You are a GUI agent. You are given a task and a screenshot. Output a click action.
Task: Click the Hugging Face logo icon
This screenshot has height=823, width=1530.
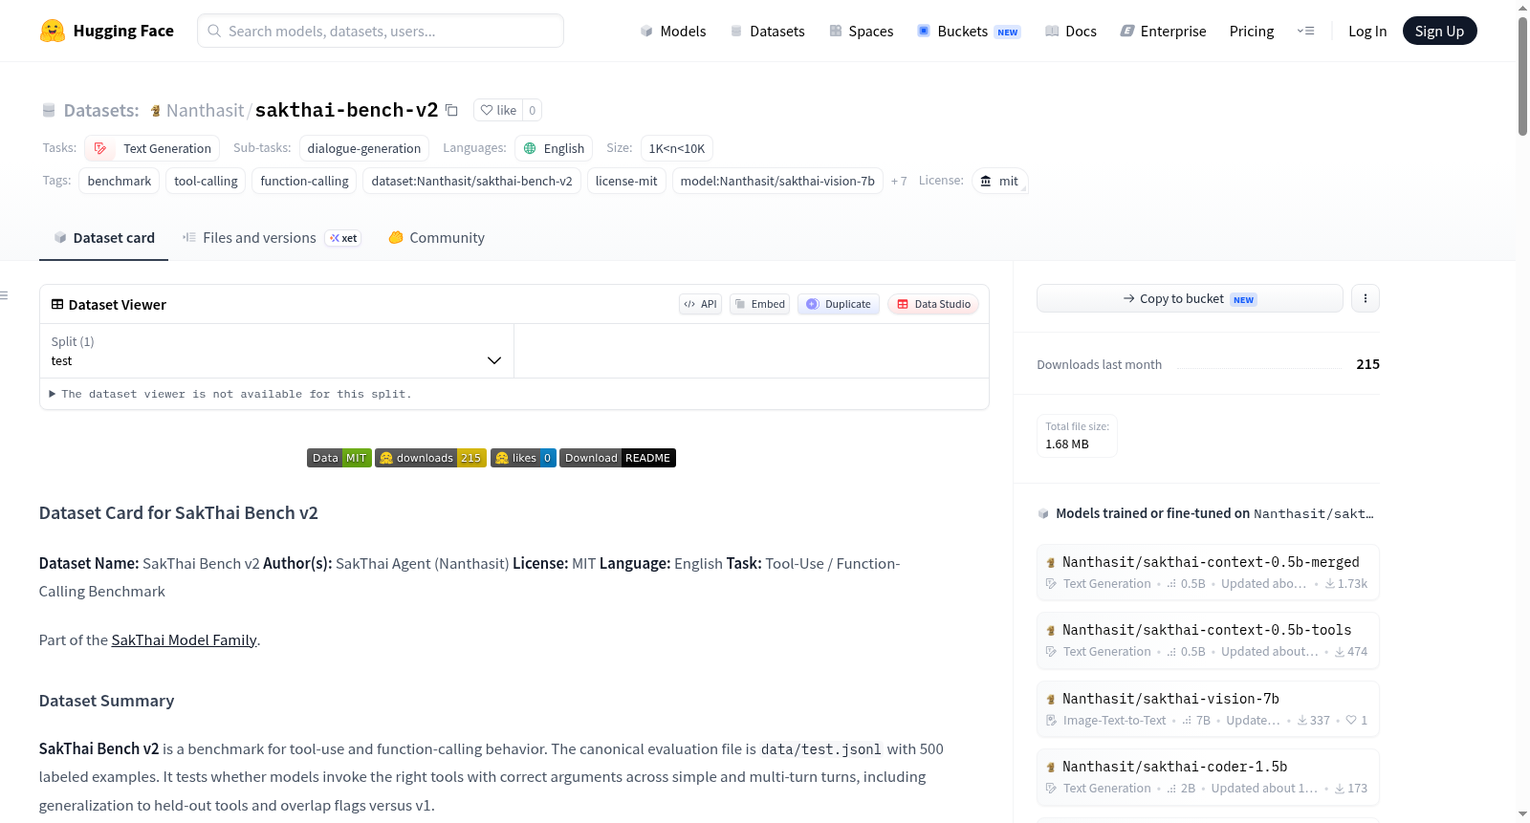tap(53, 31)
